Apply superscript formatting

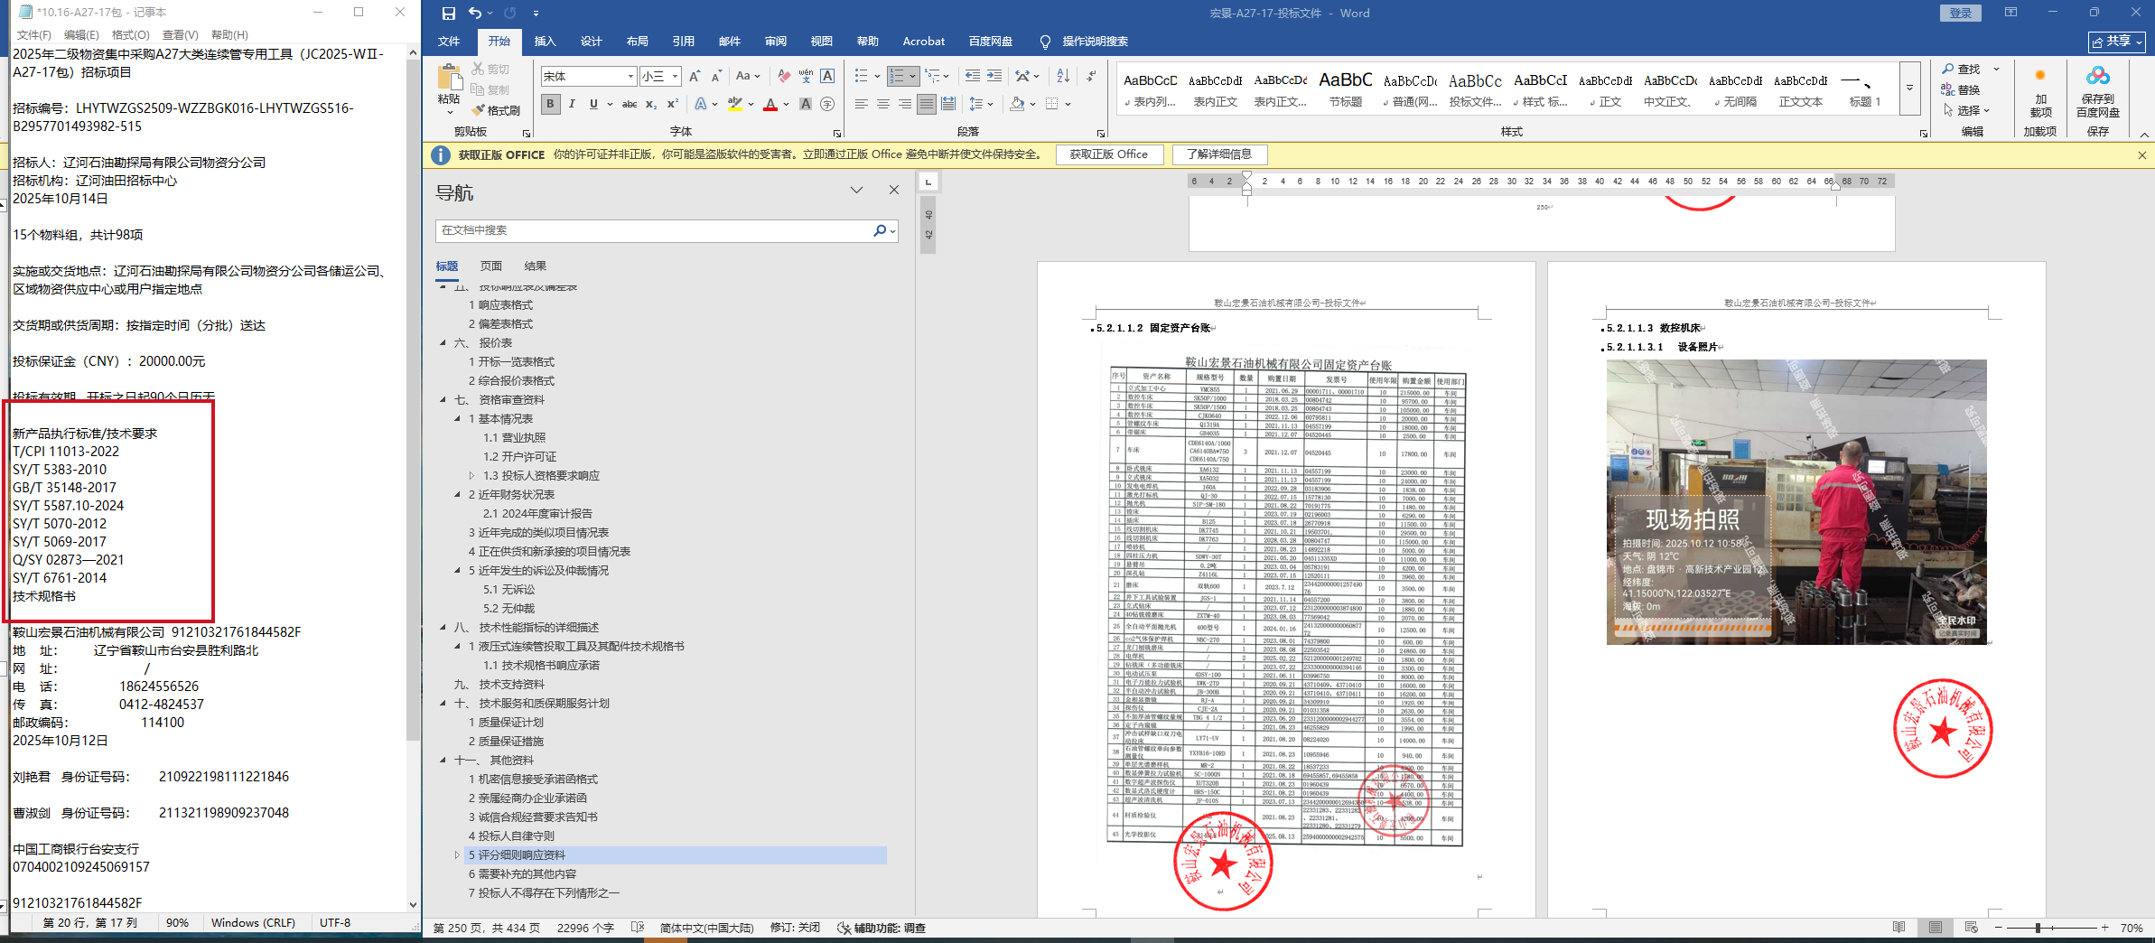(673, 104)
